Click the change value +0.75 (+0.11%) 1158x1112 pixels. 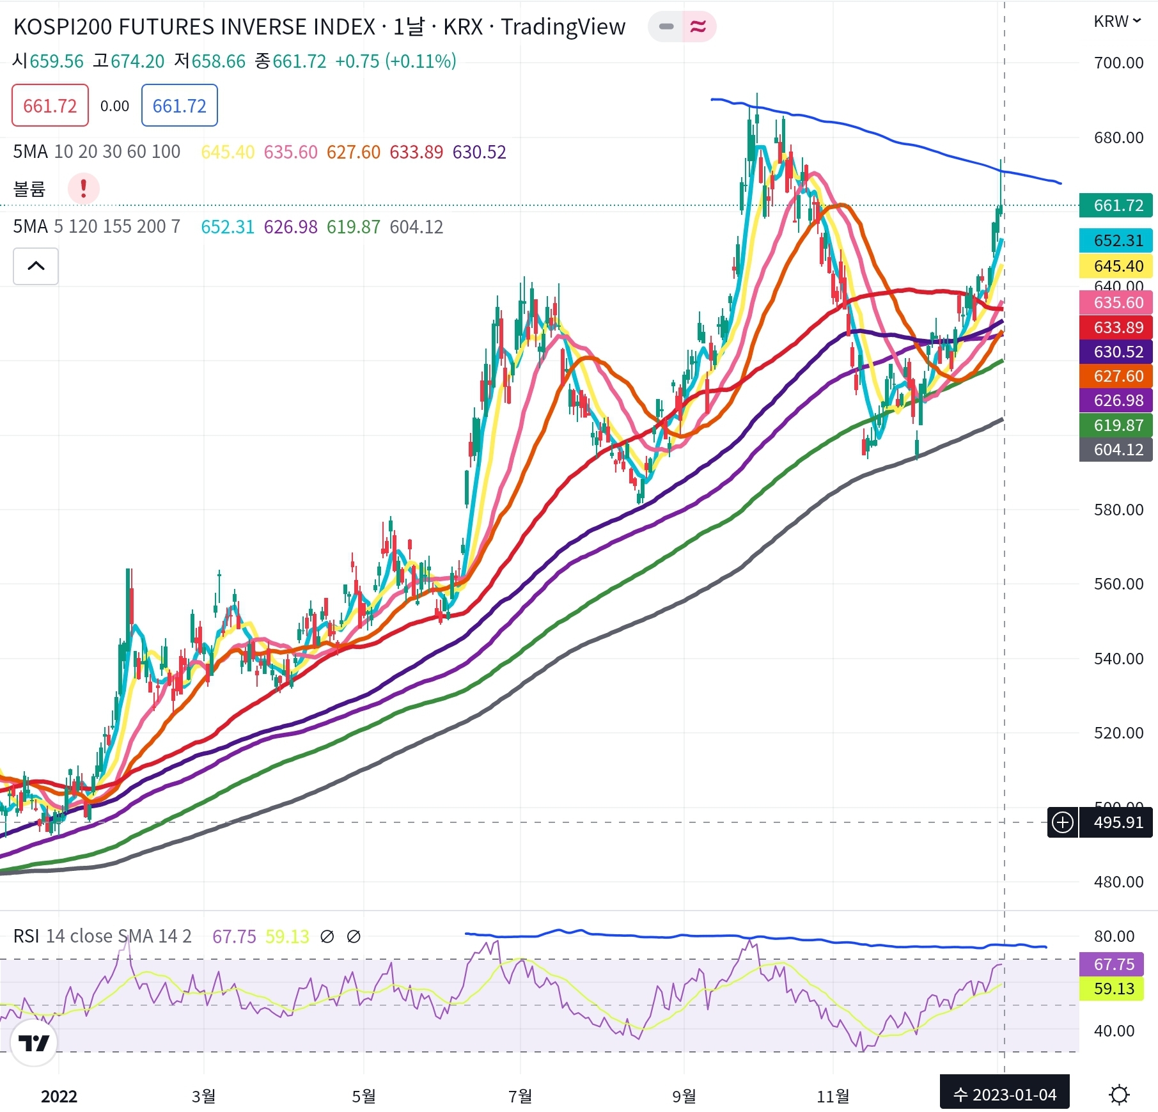click(396, 61)
